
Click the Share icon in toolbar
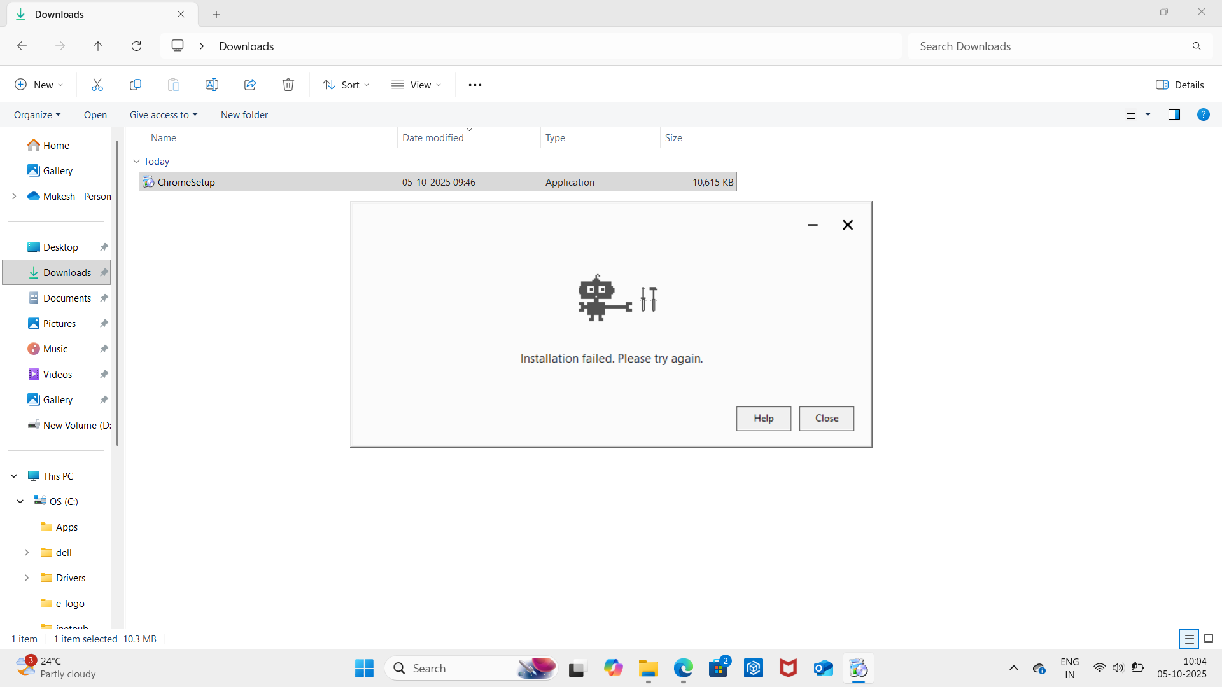point(250,85)
